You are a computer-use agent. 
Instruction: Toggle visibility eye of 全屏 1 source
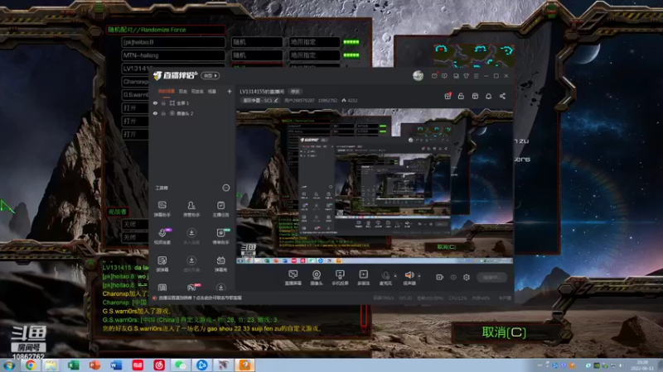click(155, 103)
